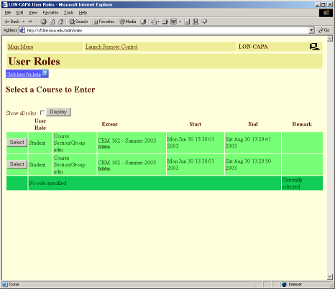The height and width of the screenshot is (289, 335).
Task: Click the speech bubble toolbar icon
Action: (204, 22)
